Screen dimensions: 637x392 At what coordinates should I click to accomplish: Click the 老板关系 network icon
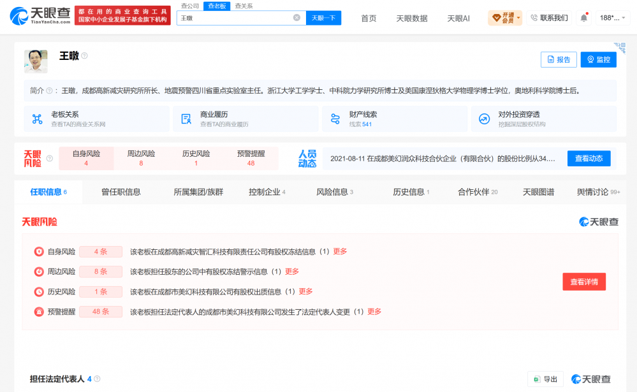pos(38,119)
